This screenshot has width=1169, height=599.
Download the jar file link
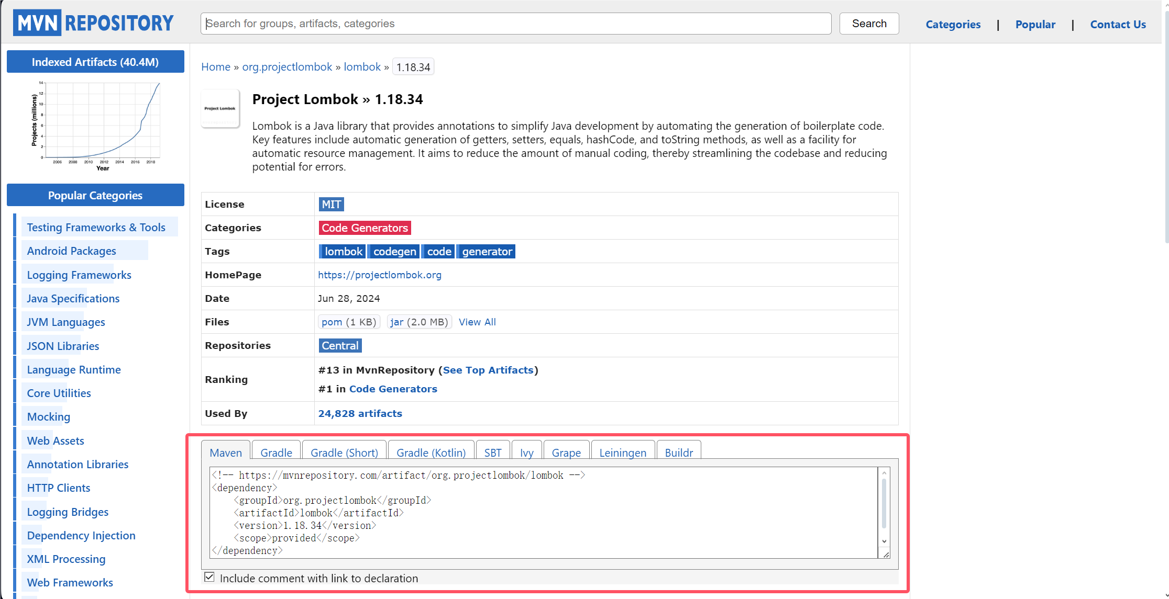396,322
